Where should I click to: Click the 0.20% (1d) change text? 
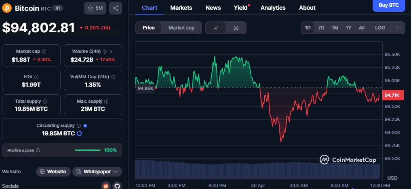(x=98, y=28)
